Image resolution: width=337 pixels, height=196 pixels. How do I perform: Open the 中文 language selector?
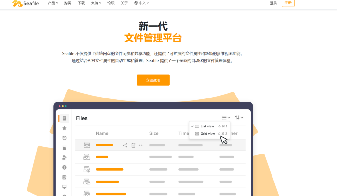coord(141,3)
